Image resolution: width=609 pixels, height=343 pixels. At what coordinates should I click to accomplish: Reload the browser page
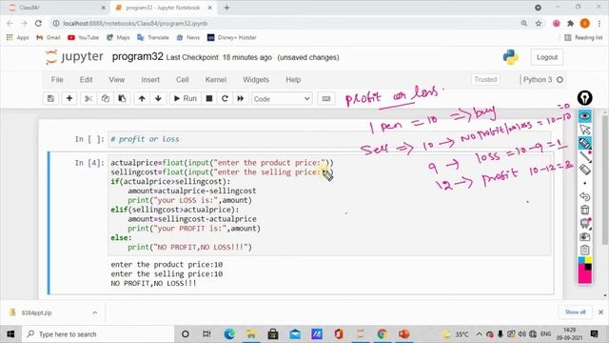coord(38,23)
